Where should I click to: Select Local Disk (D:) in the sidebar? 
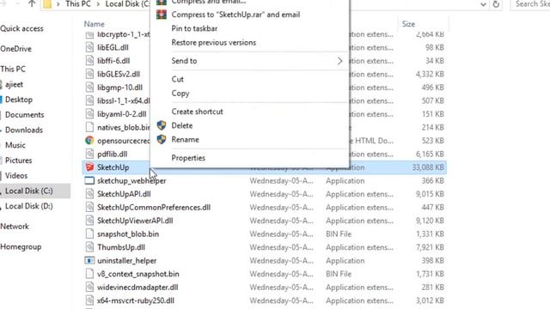[x=28, y=206]
